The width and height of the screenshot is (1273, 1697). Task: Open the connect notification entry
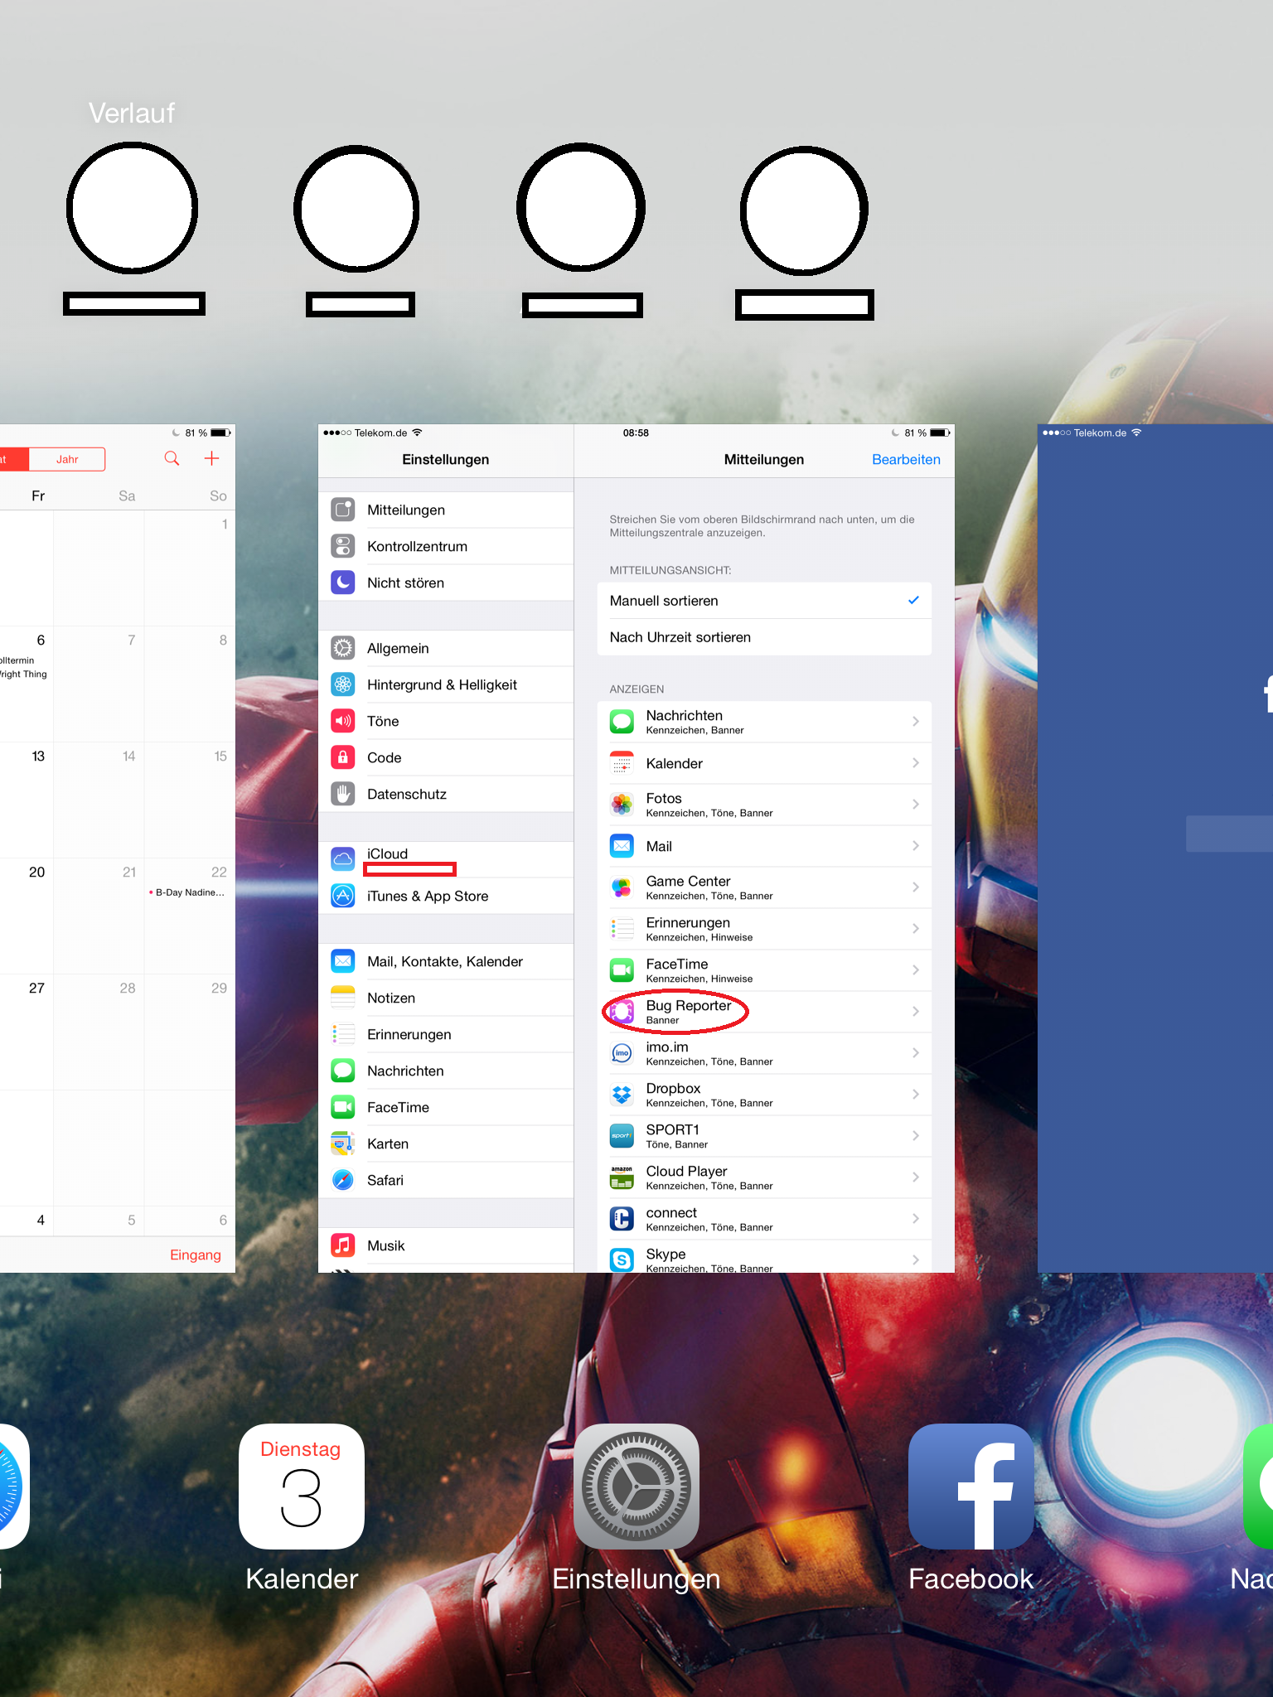(x=764, y=1219)
